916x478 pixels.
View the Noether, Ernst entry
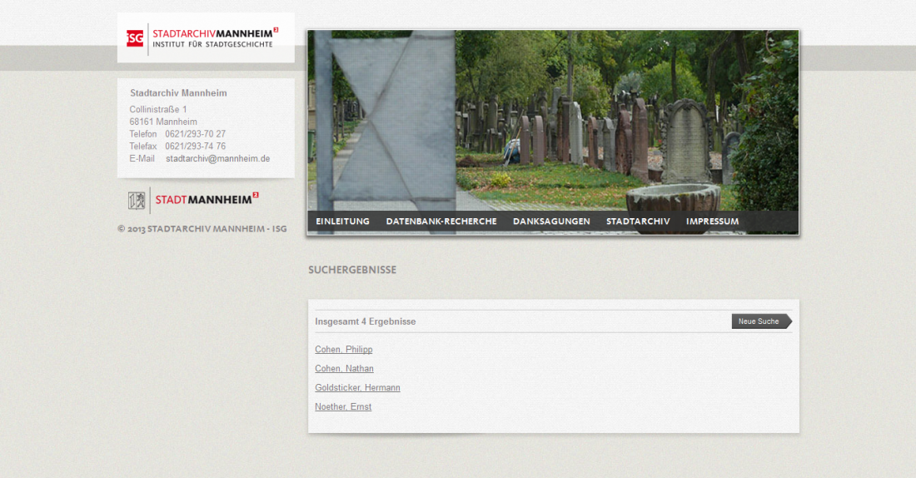pyautogui.click(x=343, y=407)
